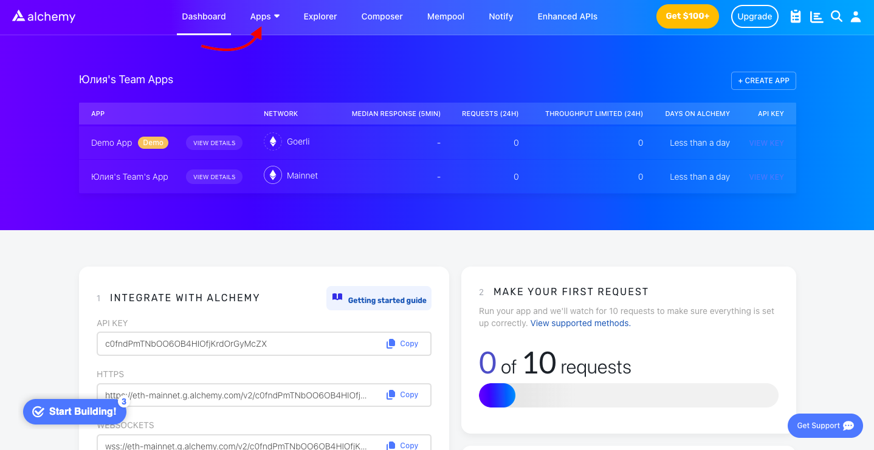Open the changelog clipboard icon
The height and width of the screenshot is (450, 874).
click(x=796, y=16)
